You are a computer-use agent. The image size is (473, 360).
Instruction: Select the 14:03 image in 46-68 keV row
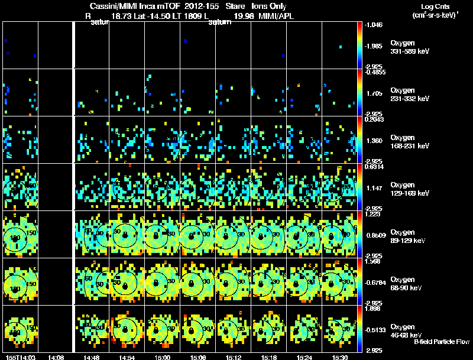[21, 329]
